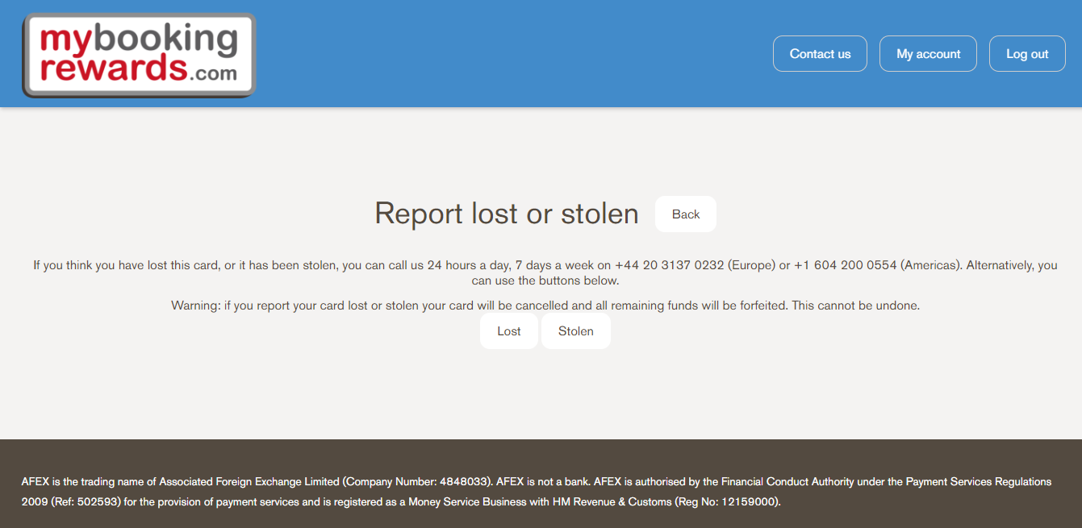Log out of the site
The height and width of the screenshot is (528, 1082).
pyautogui.click(x=1027, y=54)
